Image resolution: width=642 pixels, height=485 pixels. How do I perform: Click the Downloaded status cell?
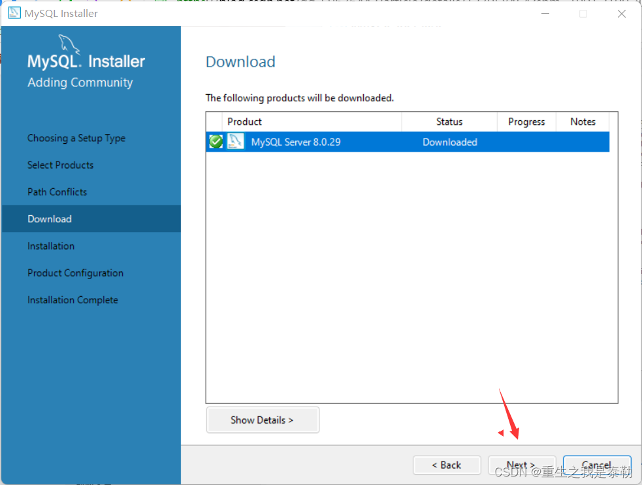(449, 142)
